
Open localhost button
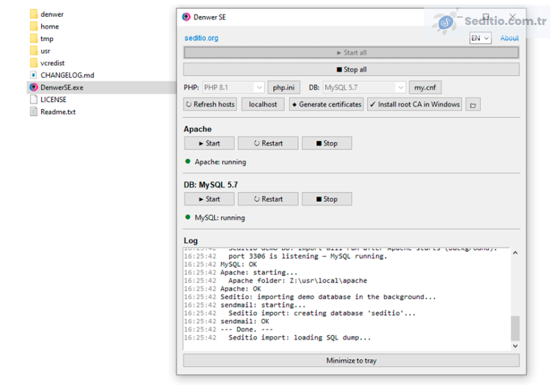pos(263,104)
